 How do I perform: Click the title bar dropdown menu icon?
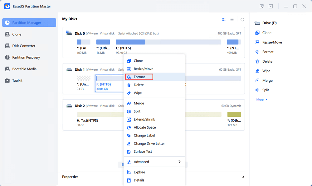pyautogui.click(x=271, y=6)
